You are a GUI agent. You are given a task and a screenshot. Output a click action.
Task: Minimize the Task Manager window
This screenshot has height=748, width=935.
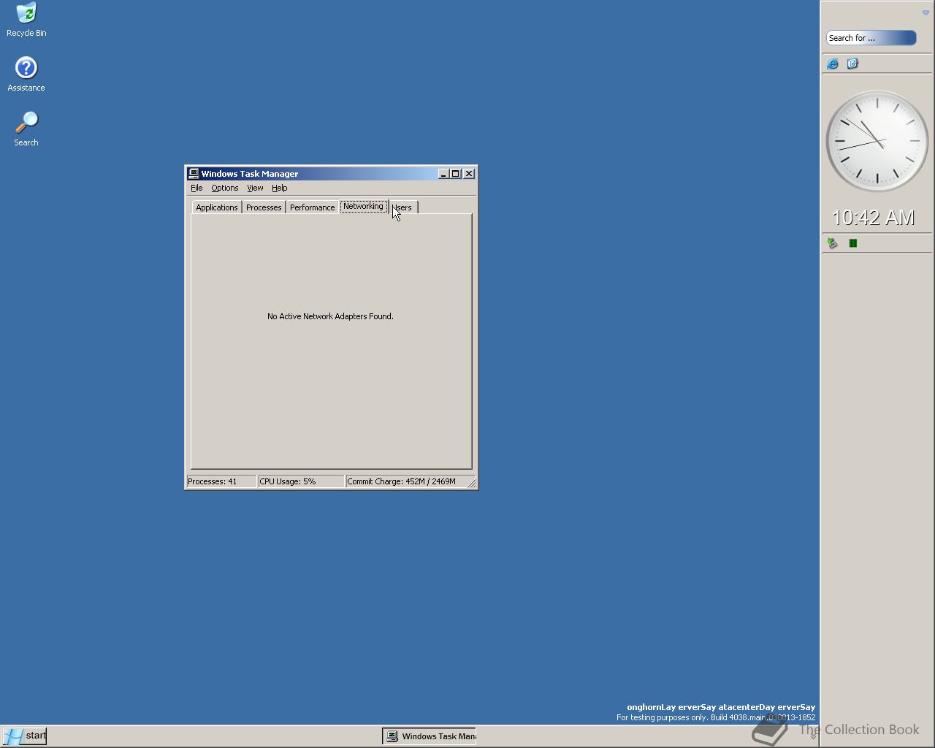click(443, 173)
